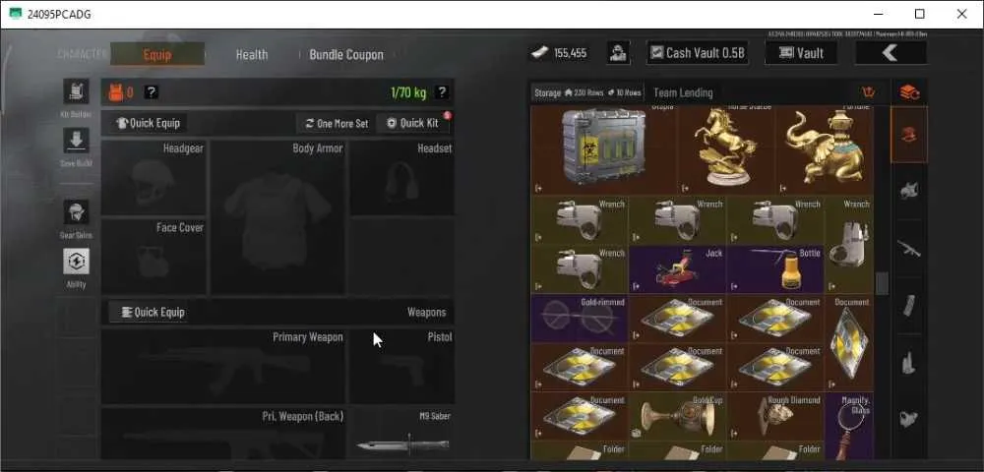984x472 pixels.
Task: Select the M9 Saber knife slot
Action: (x=401, y=434)
